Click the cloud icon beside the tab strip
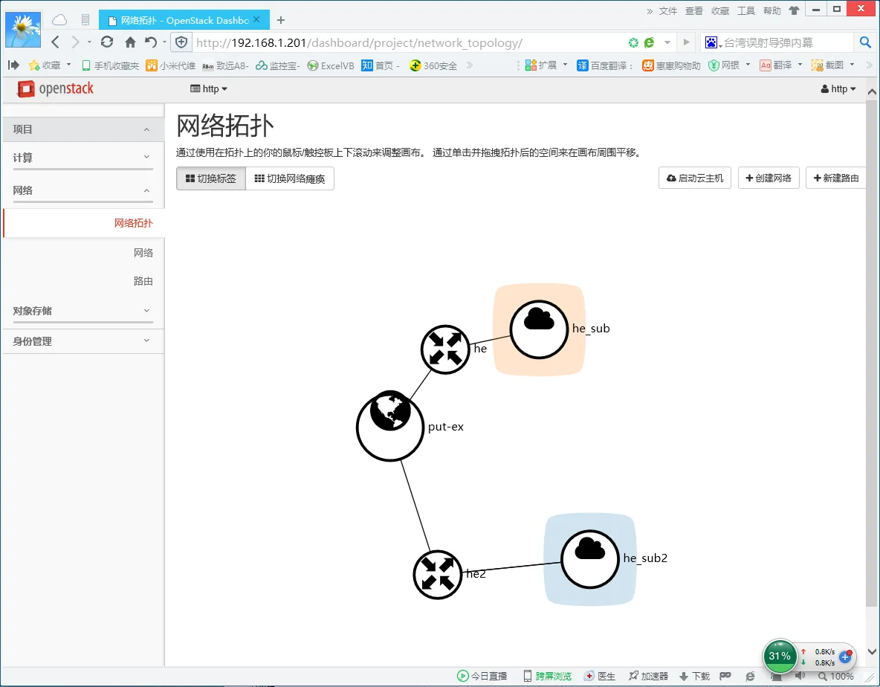 tap(59, 20)
